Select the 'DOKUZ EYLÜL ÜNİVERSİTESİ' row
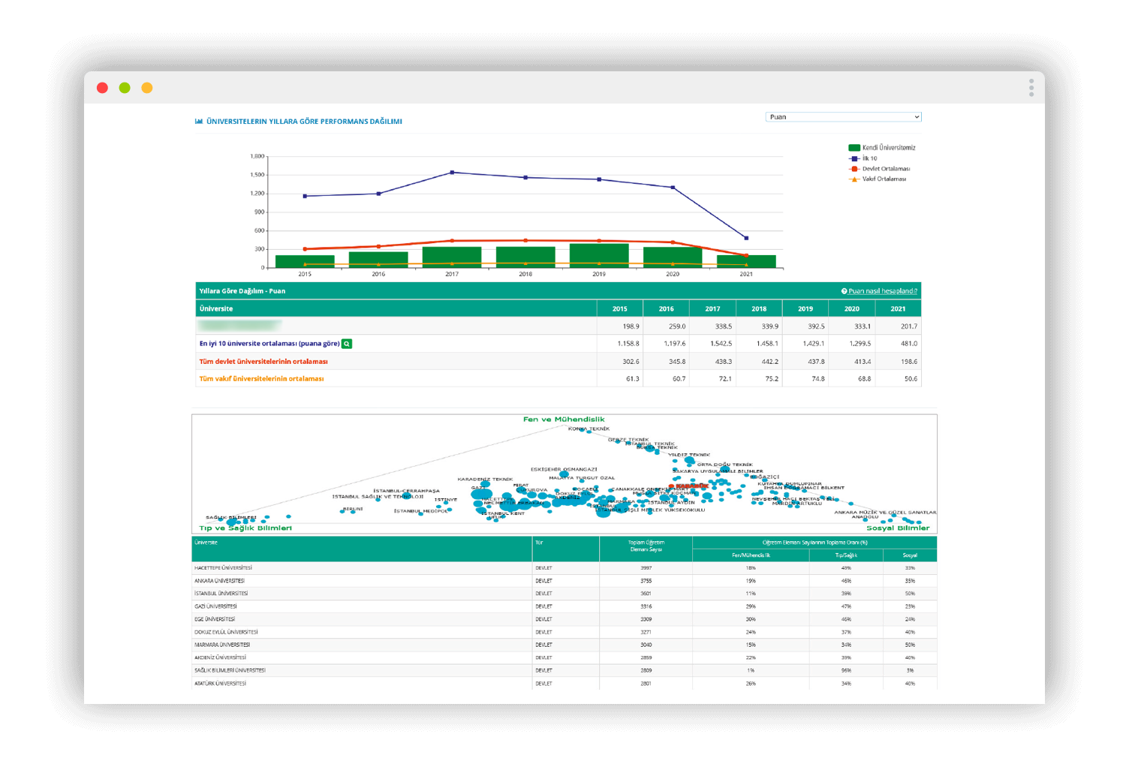 [x=564, y=632]
